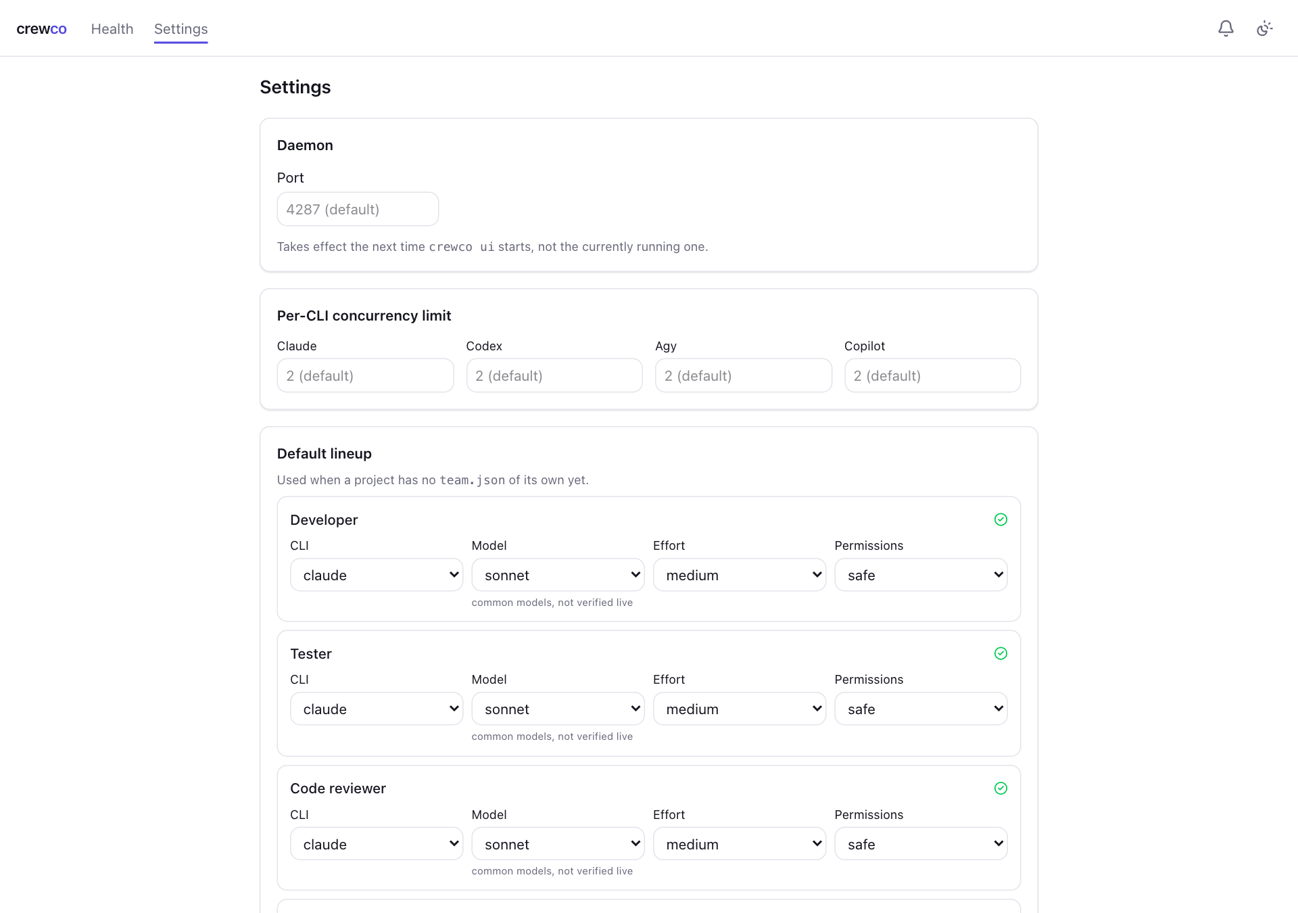
Task: Click the green check icon for Developer
Action: (1001, 519)
